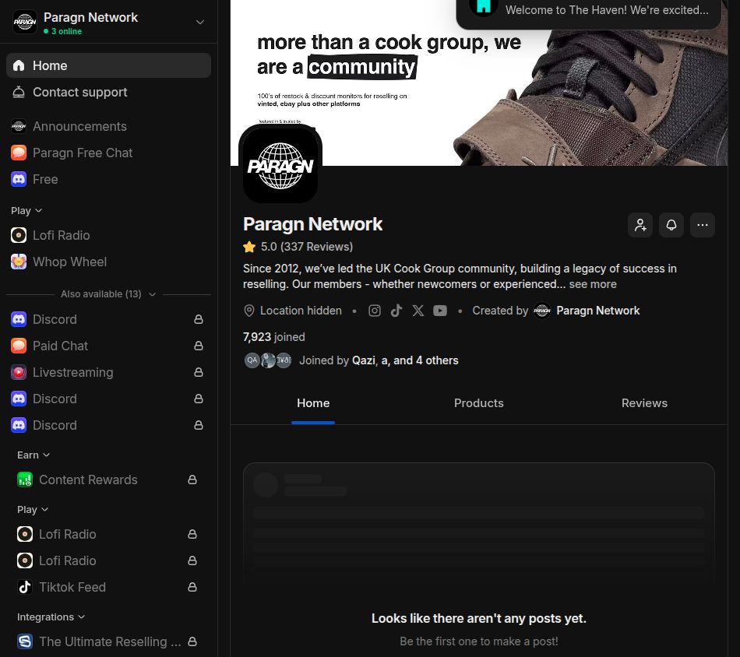Viewport: 740px width, 657px height.
Task: Open creator Paragn Network link
Action: pyautogui.click(x=587, y=311)
